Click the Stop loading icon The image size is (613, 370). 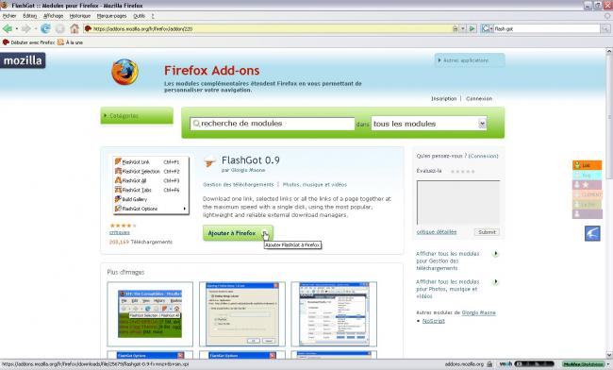click(x=59, y=28)
